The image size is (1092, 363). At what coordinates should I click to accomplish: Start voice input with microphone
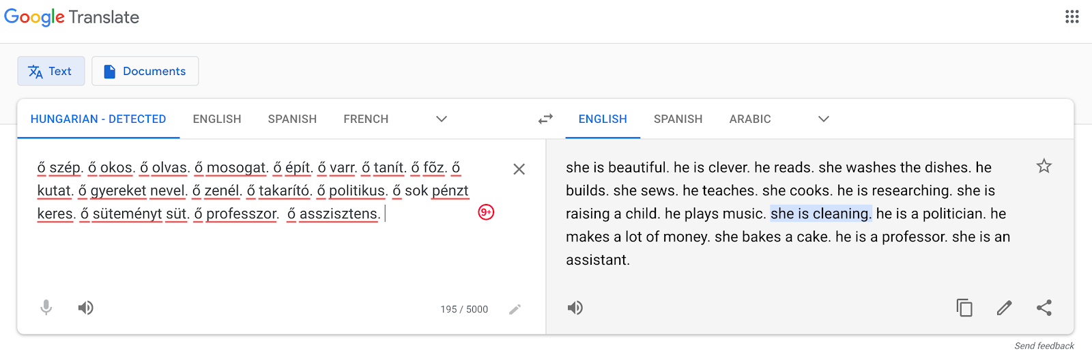[46, 308]
